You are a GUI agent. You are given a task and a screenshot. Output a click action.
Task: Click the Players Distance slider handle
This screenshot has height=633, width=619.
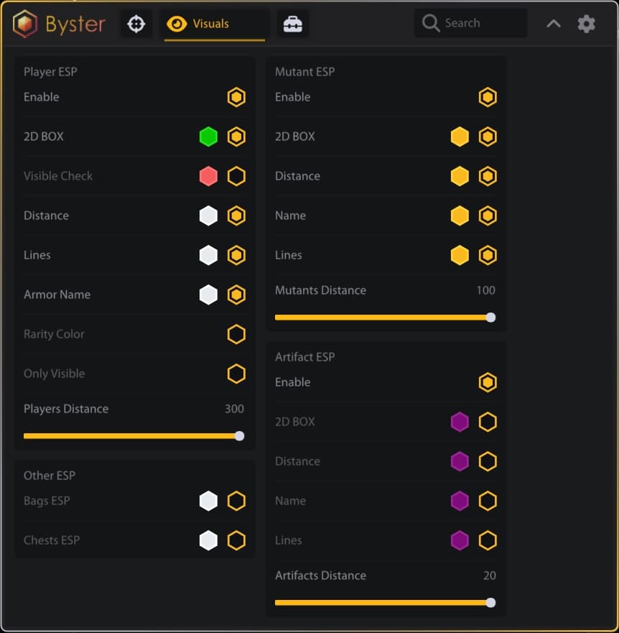(x=239, y=435)
